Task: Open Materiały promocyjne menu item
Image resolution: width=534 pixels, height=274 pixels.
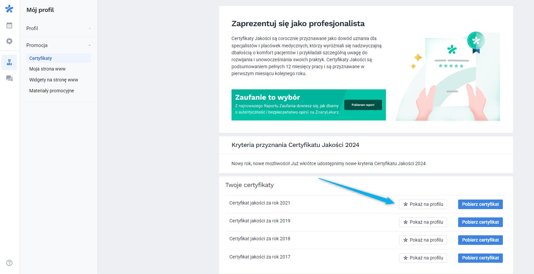Action: coord(51,90)
